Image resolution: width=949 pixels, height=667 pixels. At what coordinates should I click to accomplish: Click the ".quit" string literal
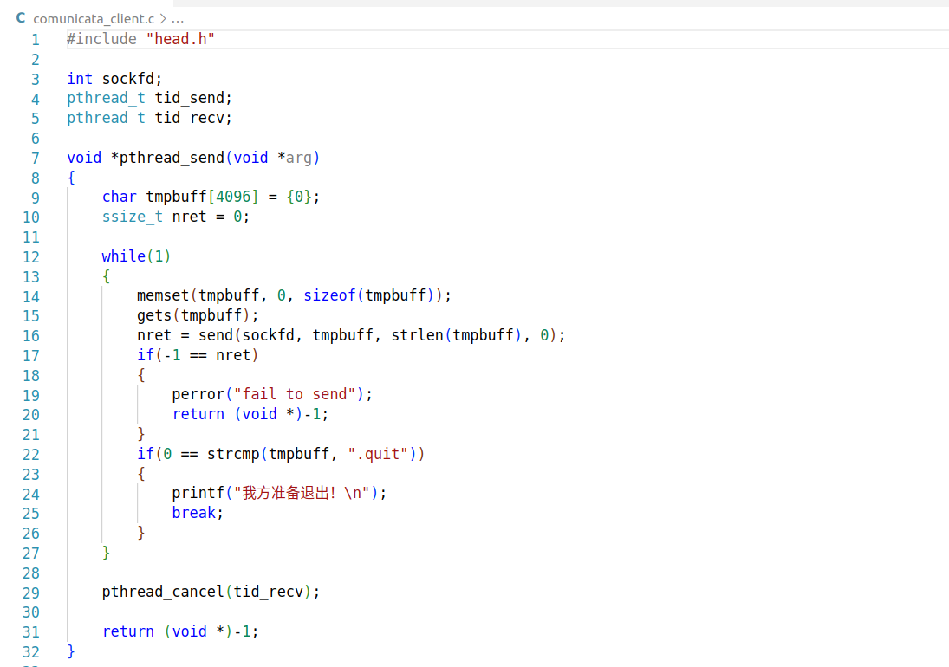pyautogui.click(x=378, y=454)
